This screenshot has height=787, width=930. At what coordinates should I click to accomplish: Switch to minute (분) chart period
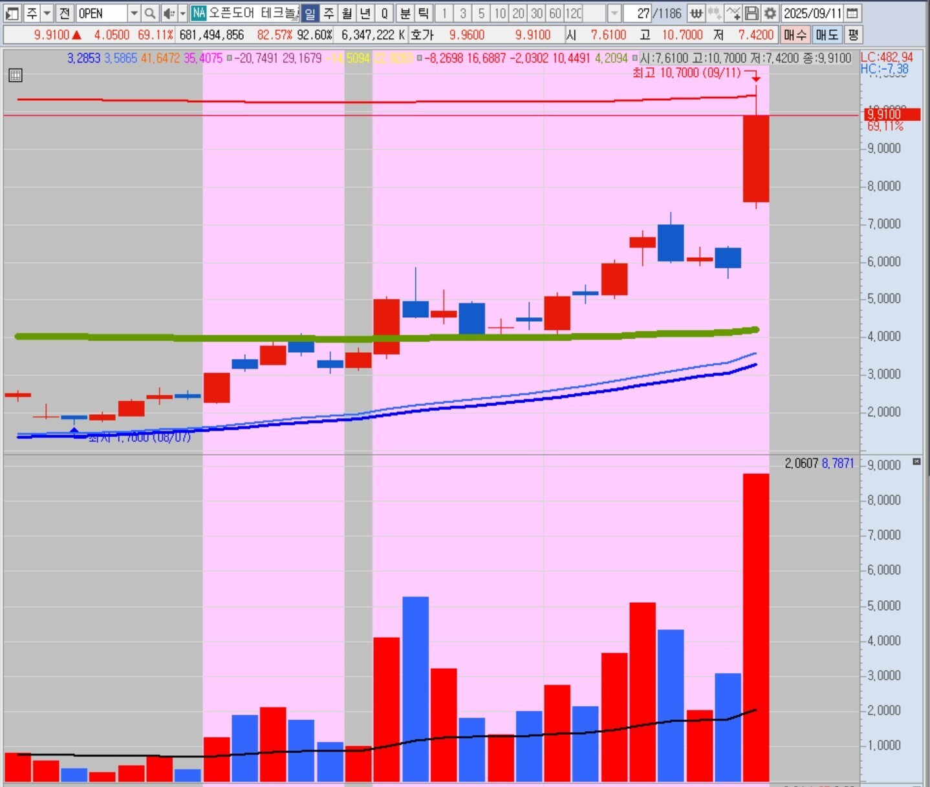click(x=406, y=13)
